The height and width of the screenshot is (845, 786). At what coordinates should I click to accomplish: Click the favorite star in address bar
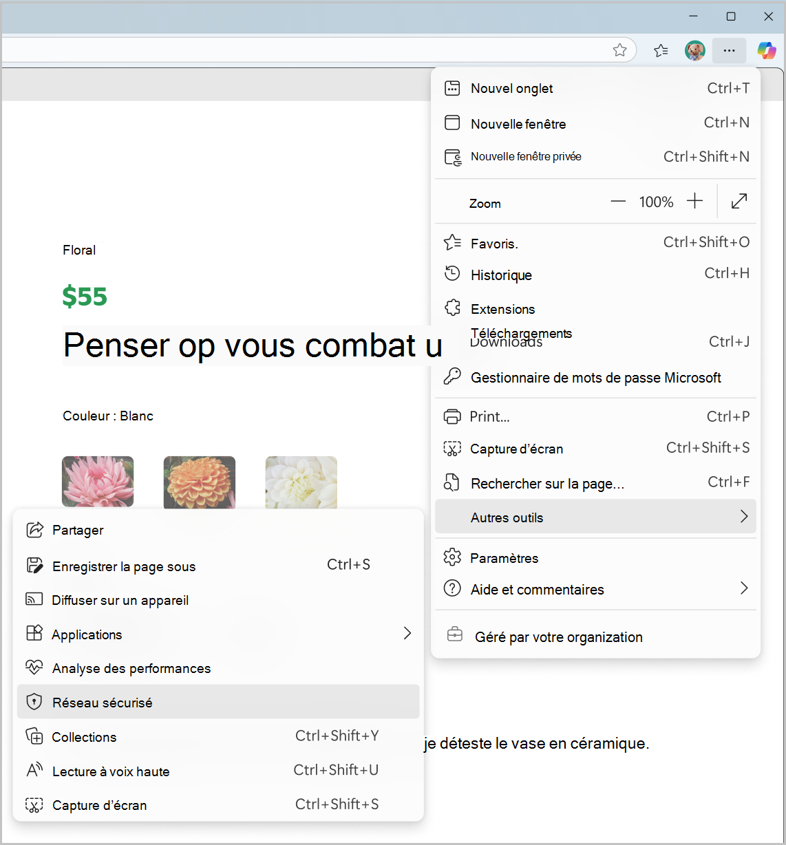click(619, 50)
